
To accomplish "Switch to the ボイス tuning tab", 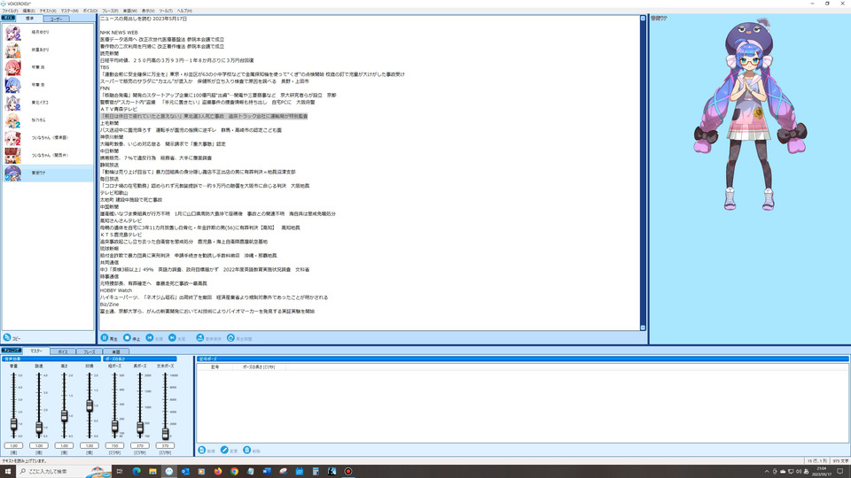I will coord(63,351).
